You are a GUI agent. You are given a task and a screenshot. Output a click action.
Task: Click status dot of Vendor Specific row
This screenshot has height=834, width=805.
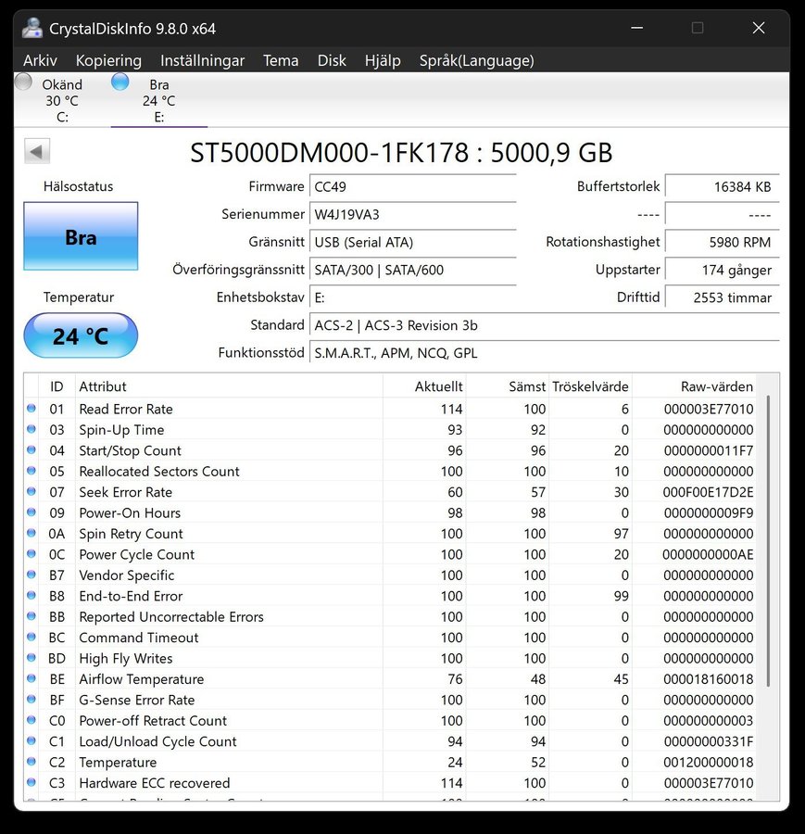click(x=31, y=575)
